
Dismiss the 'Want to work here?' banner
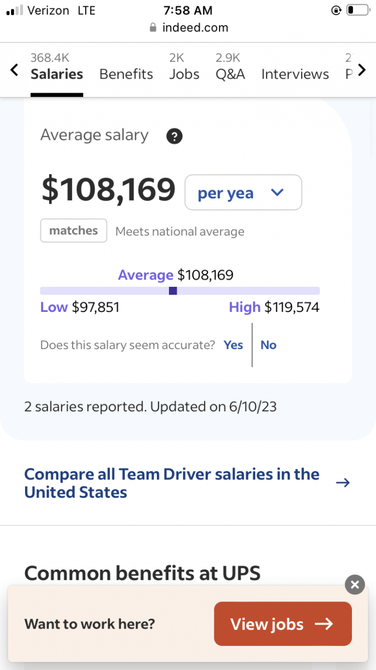point(355,585)
